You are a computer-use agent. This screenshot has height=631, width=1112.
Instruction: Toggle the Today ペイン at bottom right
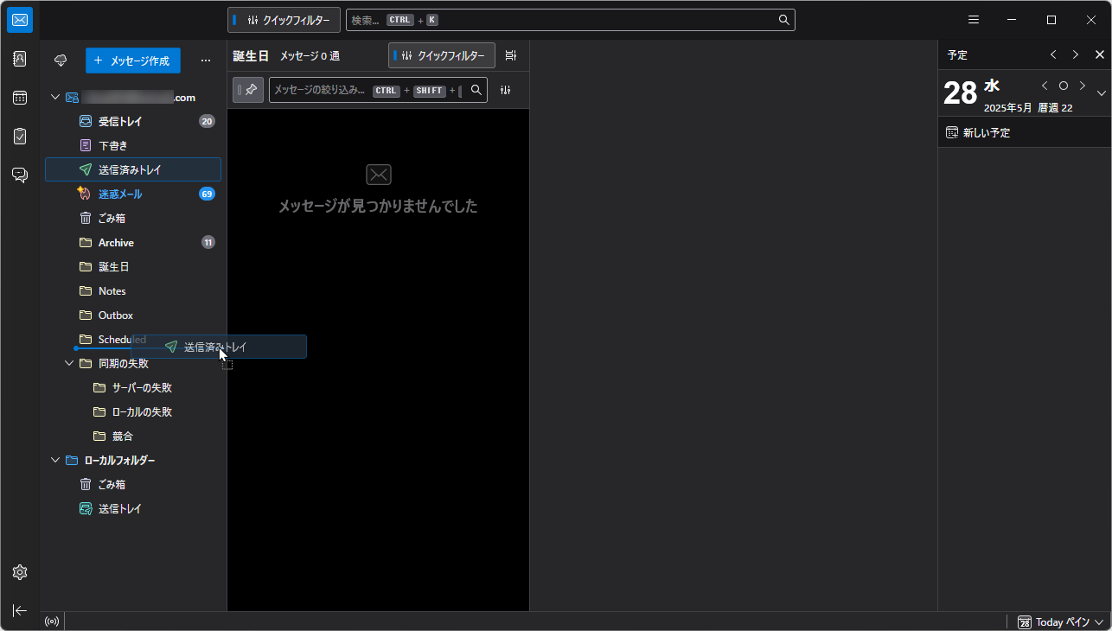1059,621
